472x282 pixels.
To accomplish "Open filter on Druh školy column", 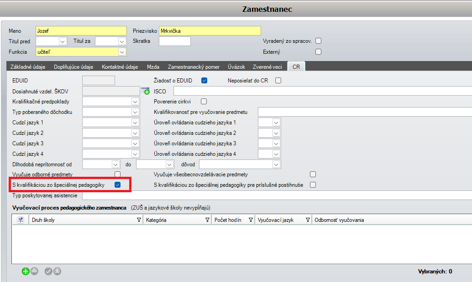I will 139,220.
